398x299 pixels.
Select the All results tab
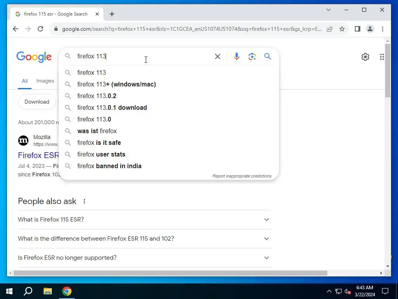coord(24,81)
